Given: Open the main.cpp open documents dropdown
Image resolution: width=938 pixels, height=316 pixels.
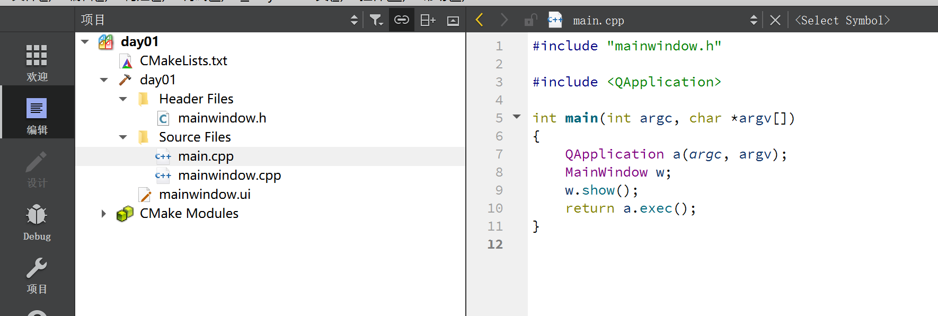Looking at the screenshot, I should [753, 20].
